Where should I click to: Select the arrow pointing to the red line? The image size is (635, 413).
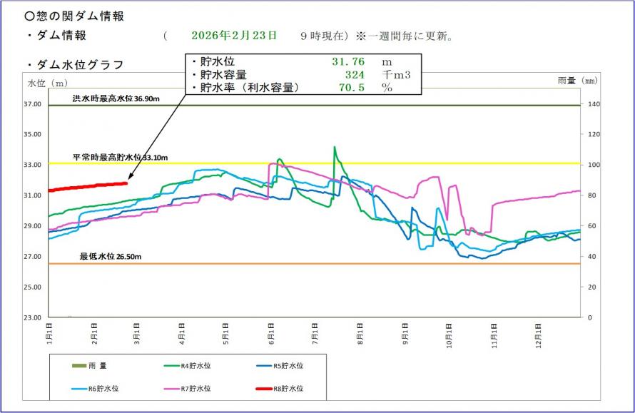tap(157, 136)
